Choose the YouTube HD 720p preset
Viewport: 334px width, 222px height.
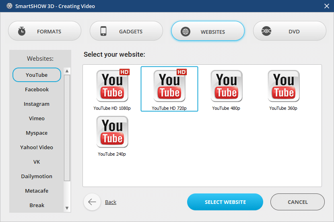169,89
